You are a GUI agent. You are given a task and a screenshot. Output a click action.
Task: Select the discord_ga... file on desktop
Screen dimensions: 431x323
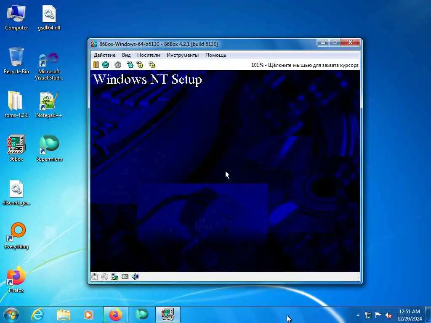16,192
